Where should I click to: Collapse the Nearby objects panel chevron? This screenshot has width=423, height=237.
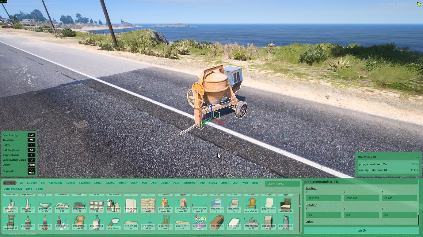coord(417,157)
